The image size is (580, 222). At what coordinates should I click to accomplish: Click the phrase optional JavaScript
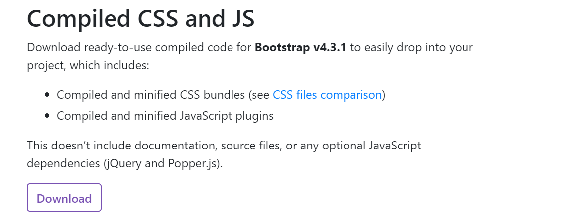[x=371, y=146]
